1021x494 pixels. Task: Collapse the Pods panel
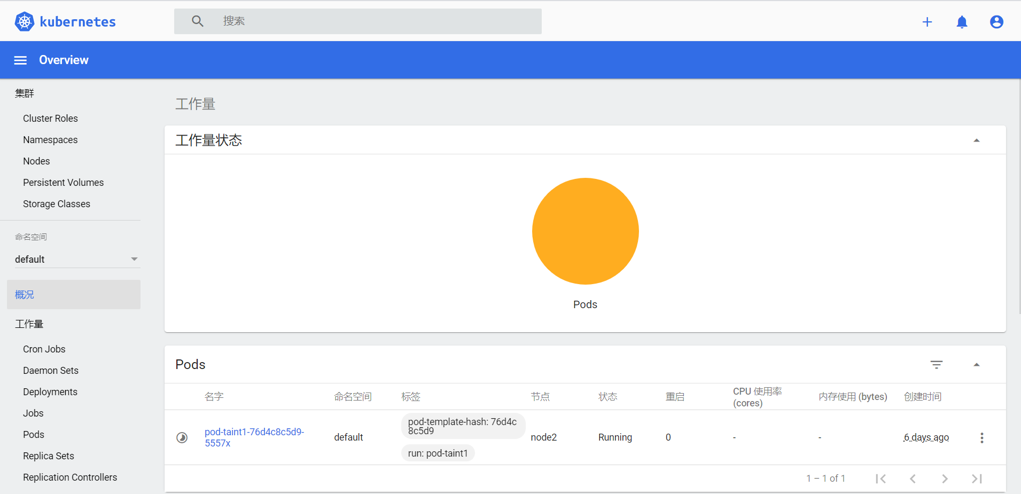pos(977,364)
